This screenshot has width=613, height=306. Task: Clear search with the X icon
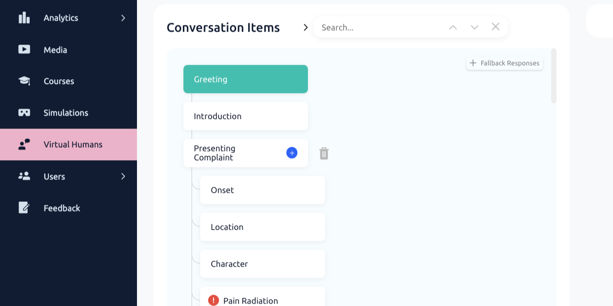pos(496,27)
